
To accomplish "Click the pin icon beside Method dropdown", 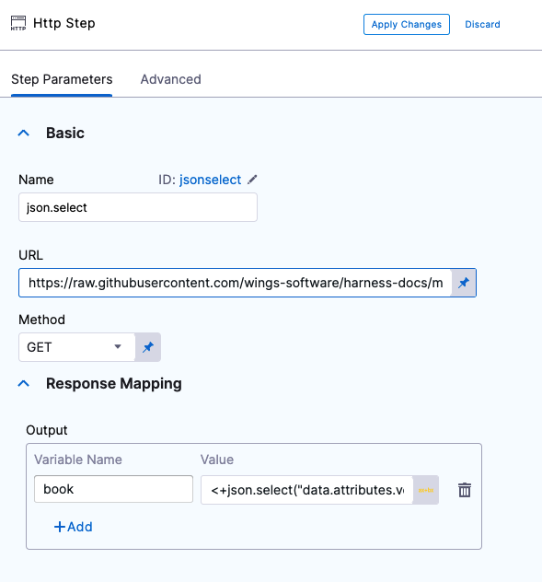I will pyautogui.click(x=148, y=347).
